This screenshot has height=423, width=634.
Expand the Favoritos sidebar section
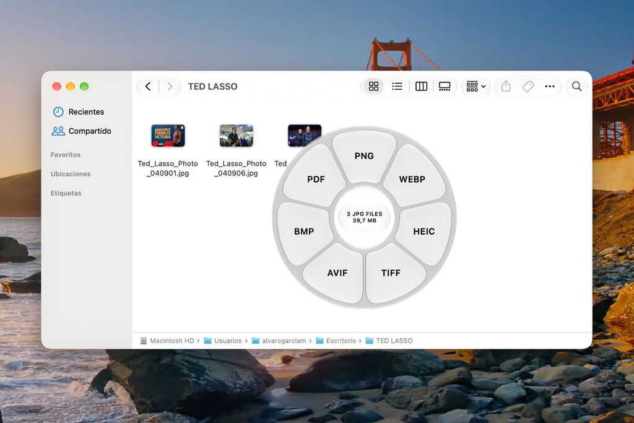(66, 154)
